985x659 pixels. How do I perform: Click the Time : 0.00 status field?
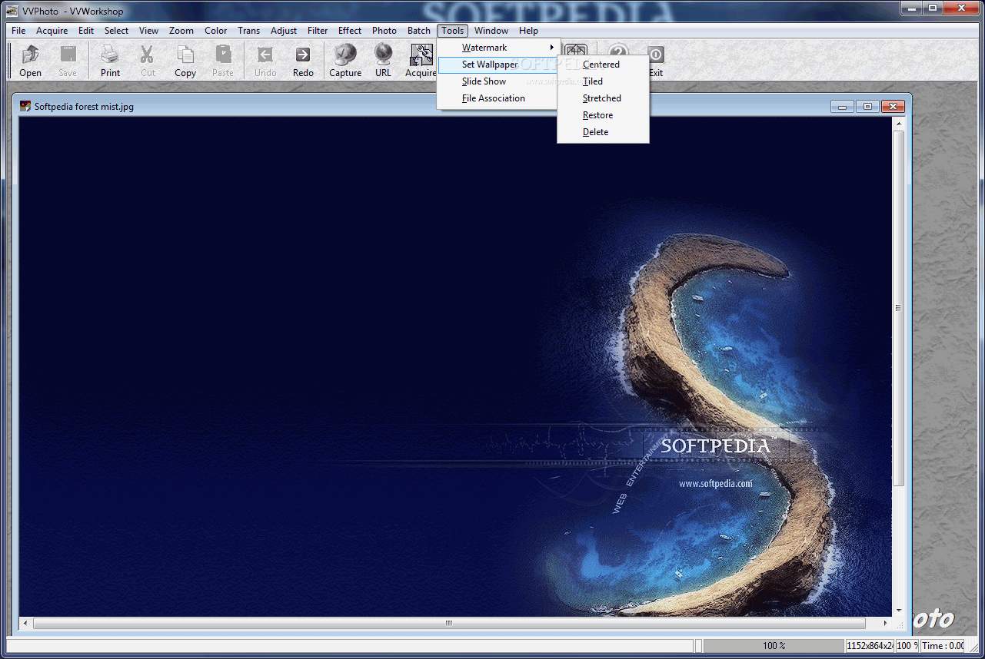coord(943,646)
